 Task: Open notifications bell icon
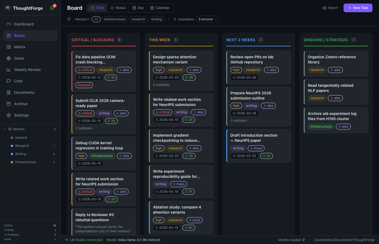[52, 8]
